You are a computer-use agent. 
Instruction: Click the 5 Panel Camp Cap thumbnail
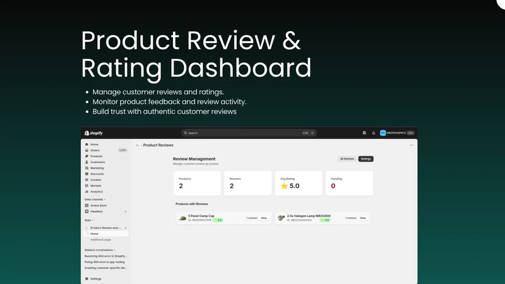click(182, 218)
